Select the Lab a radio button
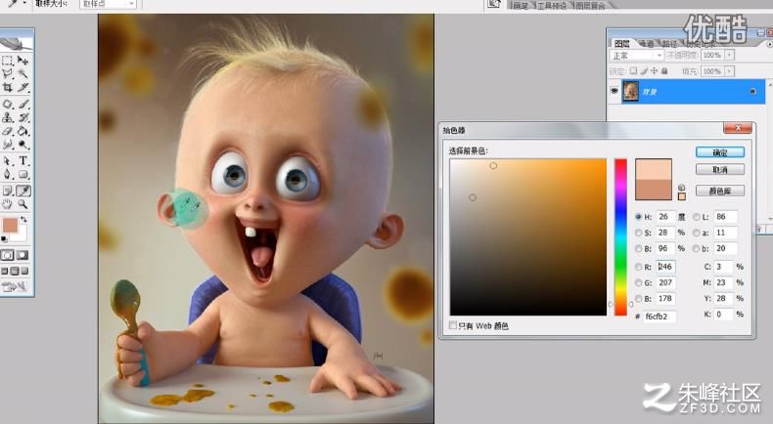773x424 pixels. click(x=696, y=233)
